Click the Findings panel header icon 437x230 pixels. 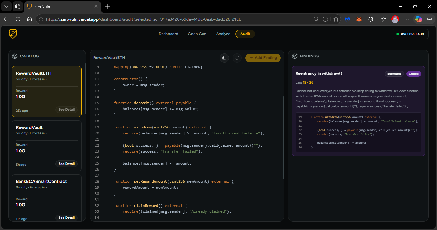coord(295,56)
